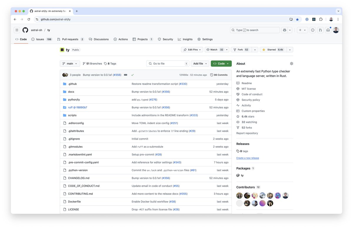The width and height of the screenshot is (353, 228).
Task: Open the Chrome three-dot menu
Action: click(x=338, y=19)
